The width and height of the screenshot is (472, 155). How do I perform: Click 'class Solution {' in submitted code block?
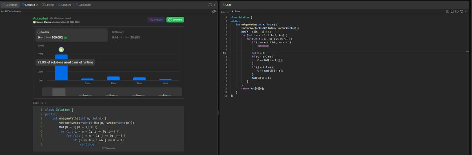tap(59, 110)
